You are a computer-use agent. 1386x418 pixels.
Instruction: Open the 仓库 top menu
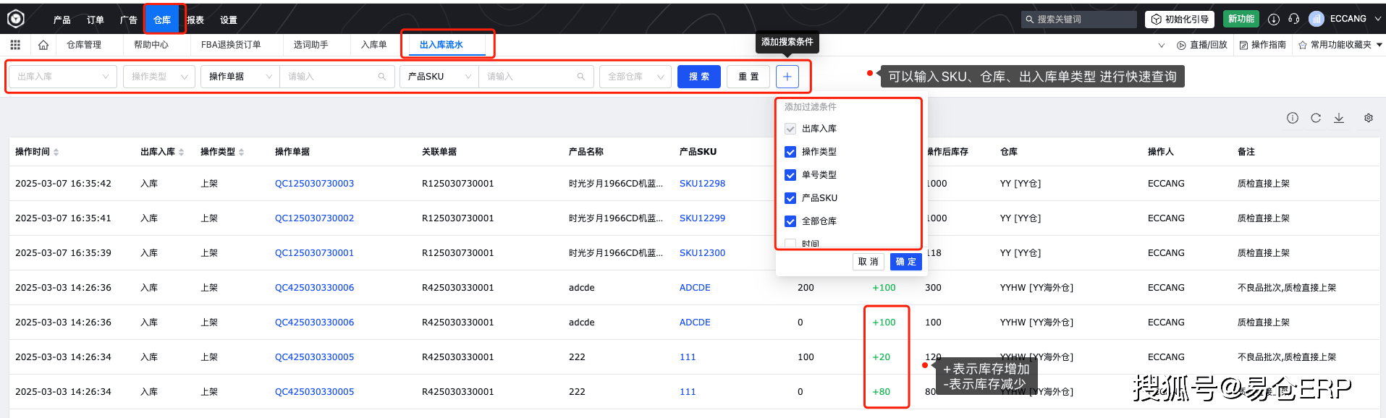(x=162, y=20)
